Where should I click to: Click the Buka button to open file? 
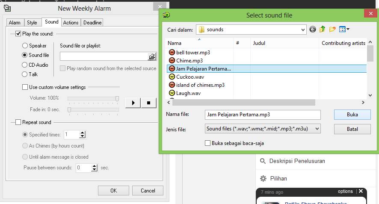pyautogui.click(x=352, y=115)
